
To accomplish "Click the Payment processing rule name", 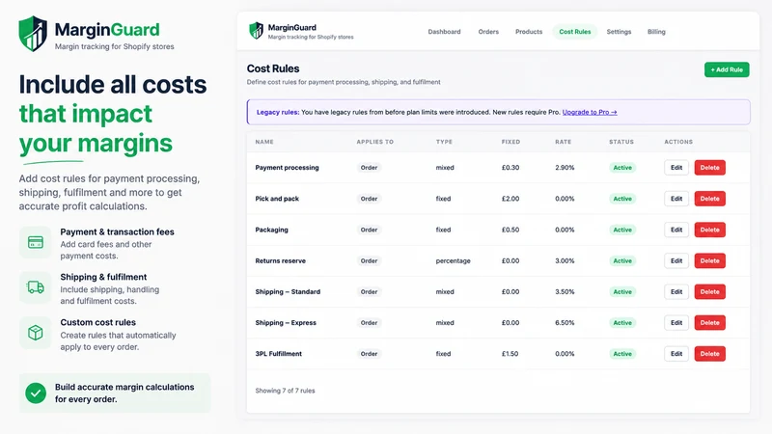I will [287, 167].
